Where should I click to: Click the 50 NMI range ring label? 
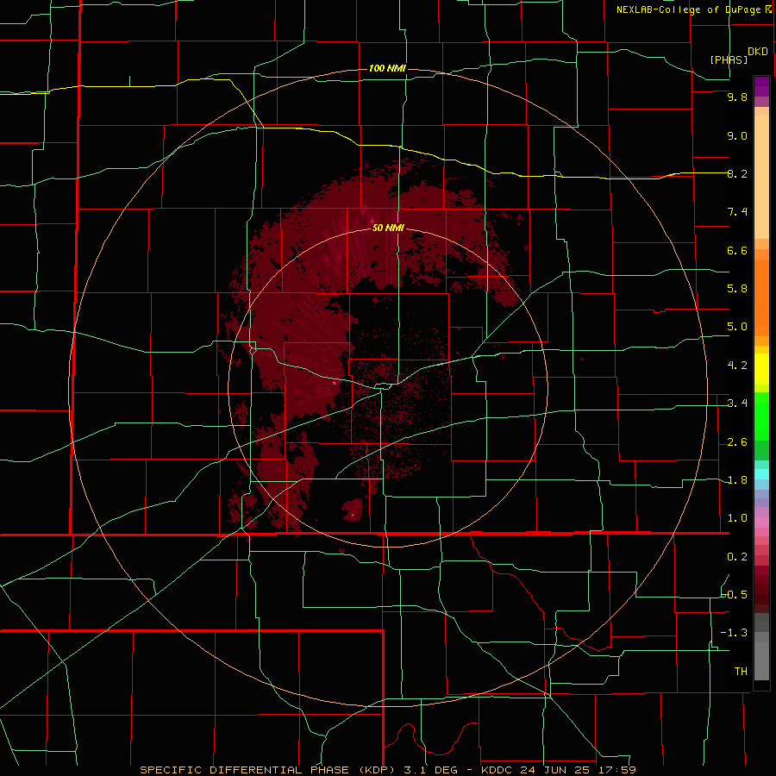tap(388, 228)
